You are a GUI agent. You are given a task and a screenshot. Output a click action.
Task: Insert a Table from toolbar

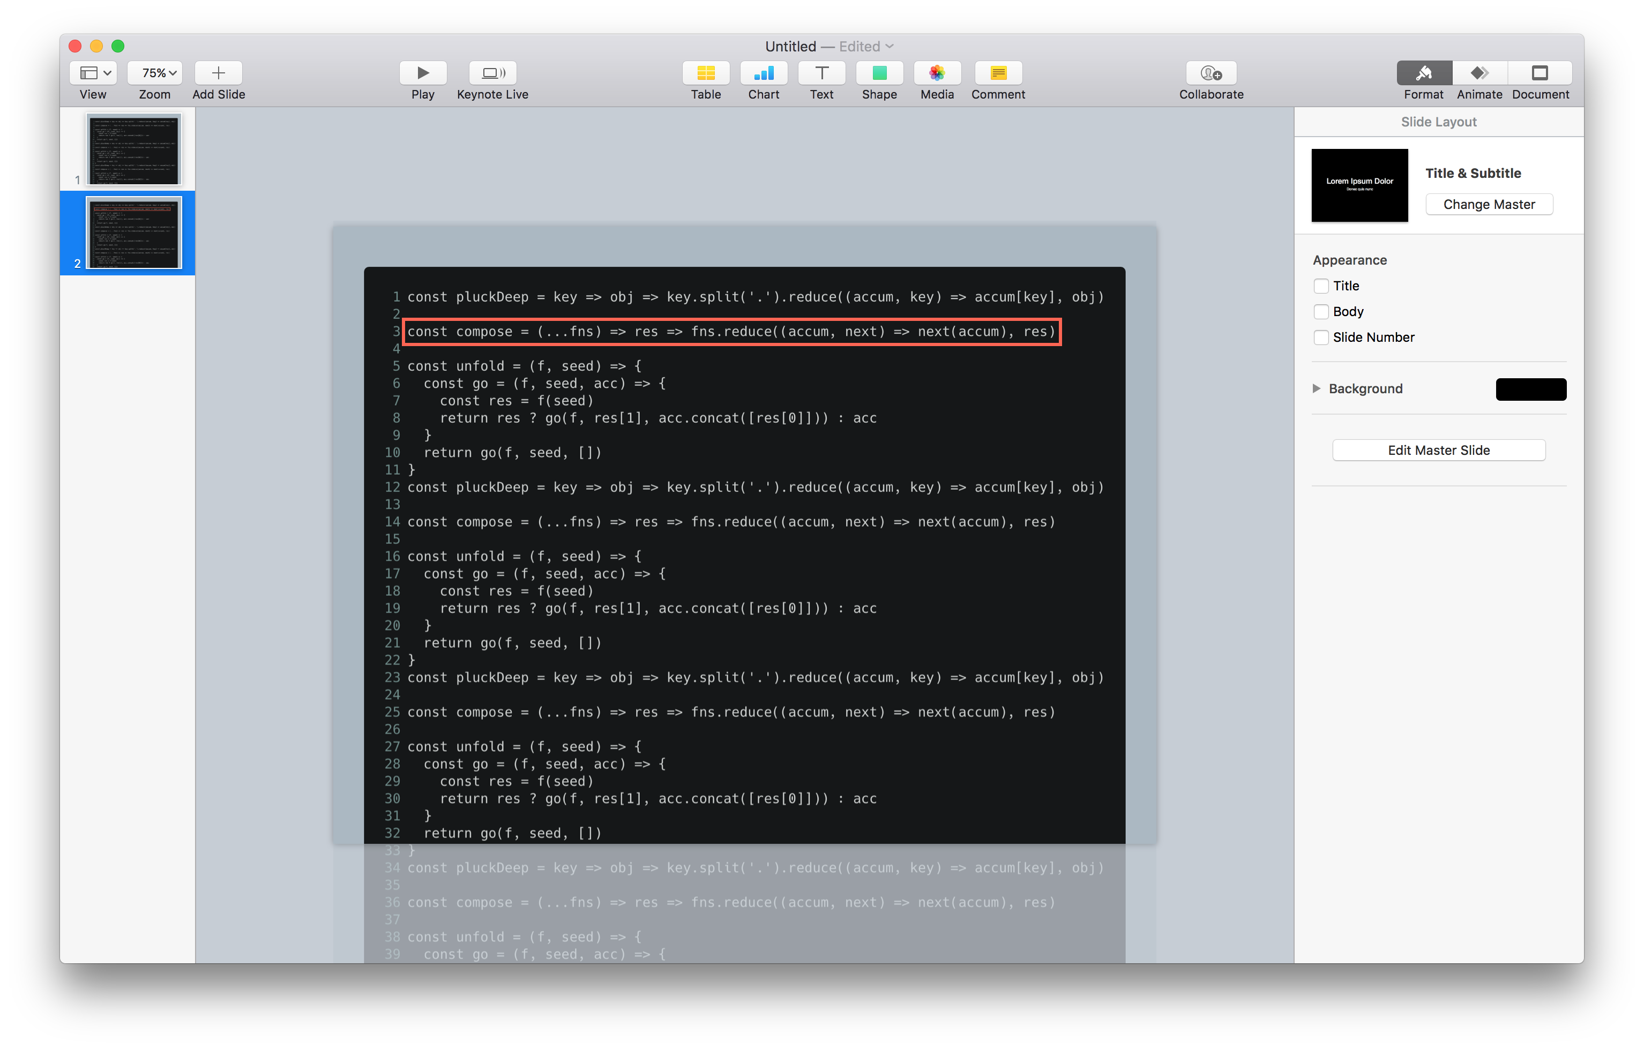point(705,73)
